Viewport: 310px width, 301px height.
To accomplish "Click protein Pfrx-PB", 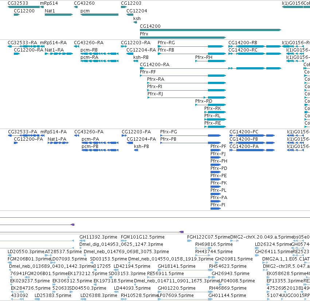I will tap(191, 143).
